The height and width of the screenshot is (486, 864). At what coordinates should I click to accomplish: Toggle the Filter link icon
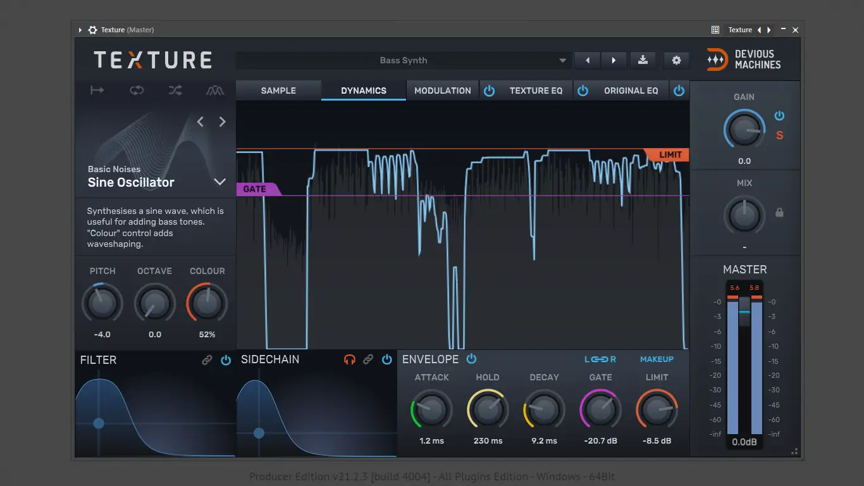click(207, 360)
